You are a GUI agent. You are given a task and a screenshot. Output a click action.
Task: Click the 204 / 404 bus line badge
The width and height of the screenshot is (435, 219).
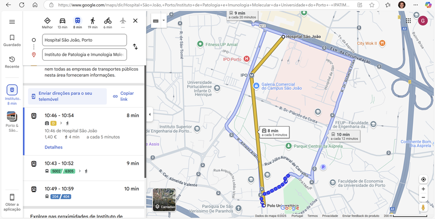pos(61,197)
